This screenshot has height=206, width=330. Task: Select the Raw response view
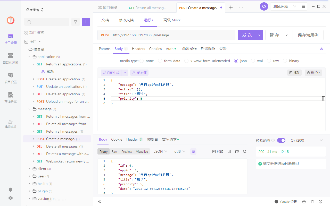114,151
